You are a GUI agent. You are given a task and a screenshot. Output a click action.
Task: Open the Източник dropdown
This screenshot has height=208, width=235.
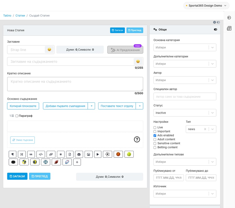point(185,194)
